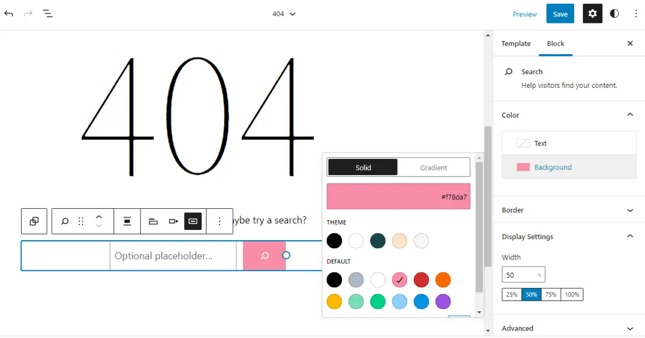This screenshot has height=338, width=645.
Task: Pick the dark teal Theme swatch
Action: 378,241
